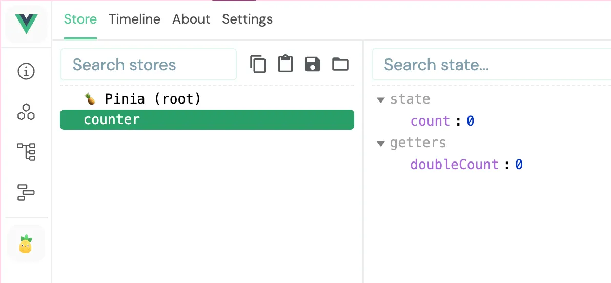Select the Store tab
This screenshot has width=611, height=283.
click(80, 19)
